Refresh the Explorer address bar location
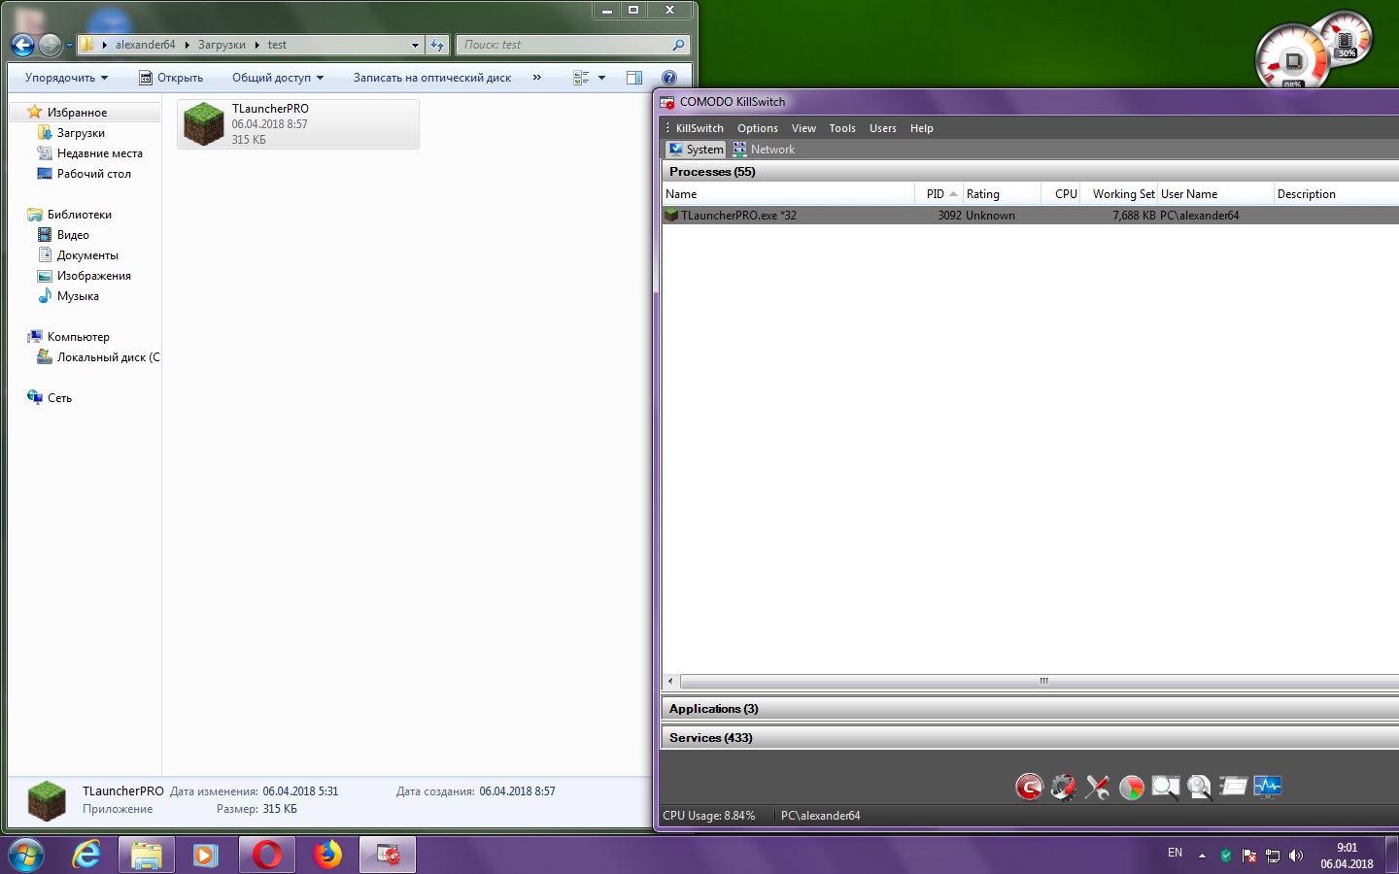Image resolution: width=1399 pixels, height=874 pixels. pyautogui.click(x=437, y=45)
